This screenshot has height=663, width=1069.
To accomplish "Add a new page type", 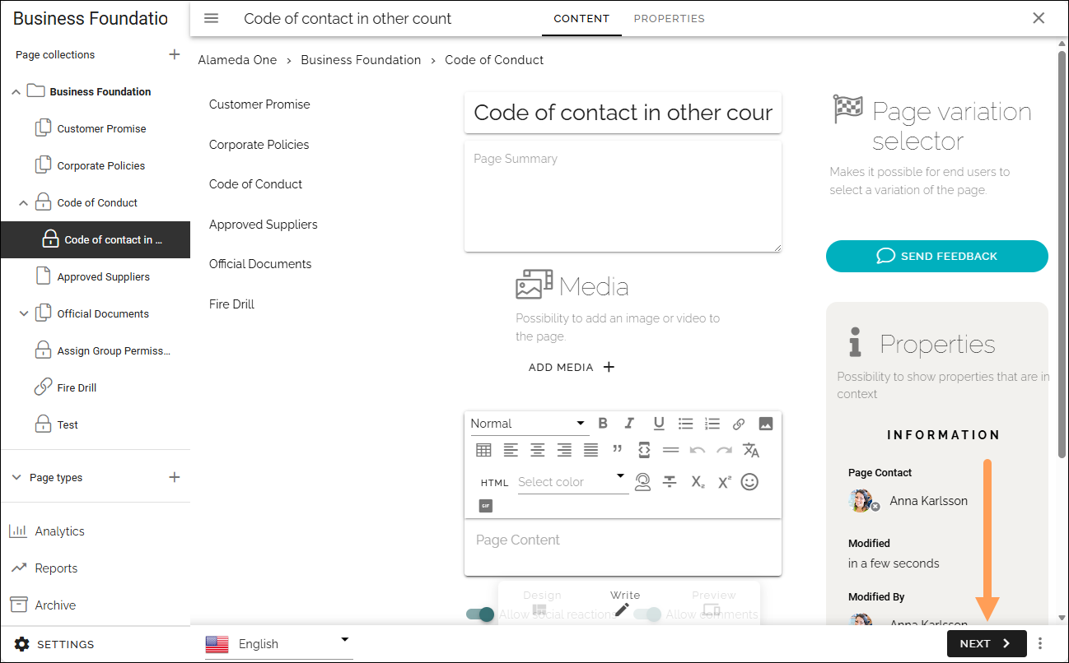I will (174, 477).
